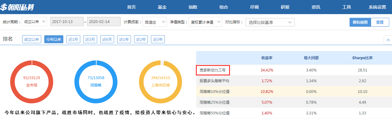Click the 同策略10%分位值 row label
This screenshot has height=119, width=392.
(x=215, y=91)
